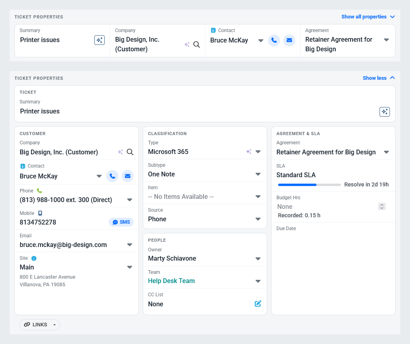Viewport: 410px width, 344px height.
Task: Click the Site info icon
Action: [x=34, y=258]
